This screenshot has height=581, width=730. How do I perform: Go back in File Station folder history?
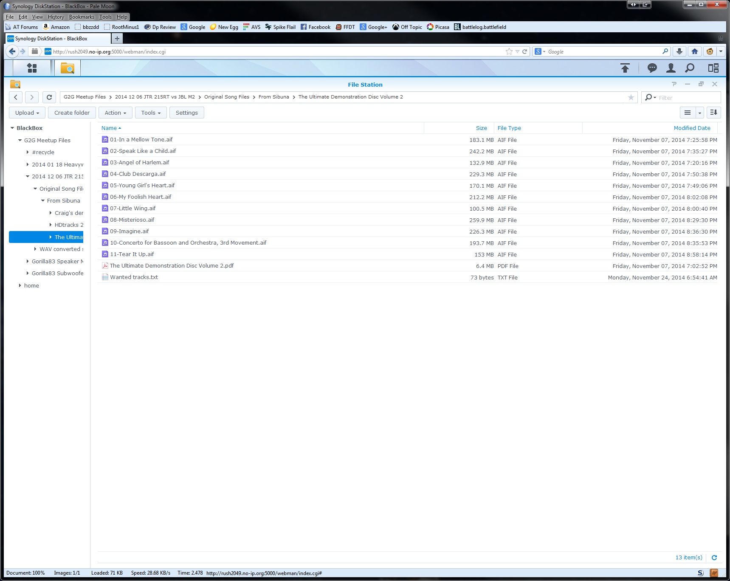pyautogui.click(x=16, y=97)
